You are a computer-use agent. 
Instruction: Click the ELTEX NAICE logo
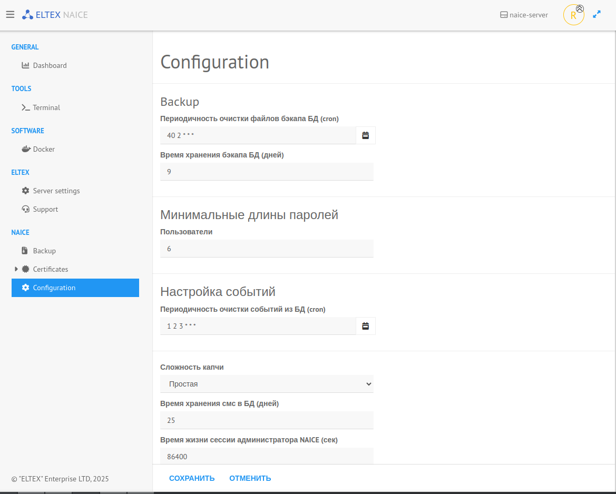[55, 15]
